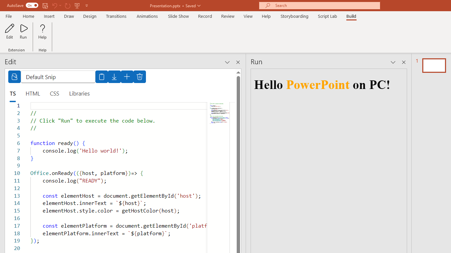Open Customize Quick Access Toolbar dropdown
Viewport: 451px width, 253px height.
(x=87, y=6)
